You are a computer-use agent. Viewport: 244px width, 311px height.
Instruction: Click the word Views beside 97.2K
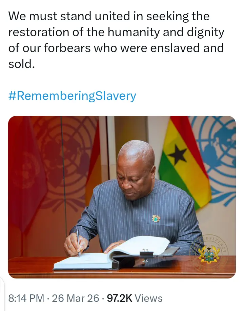click(x=148, y=298)
